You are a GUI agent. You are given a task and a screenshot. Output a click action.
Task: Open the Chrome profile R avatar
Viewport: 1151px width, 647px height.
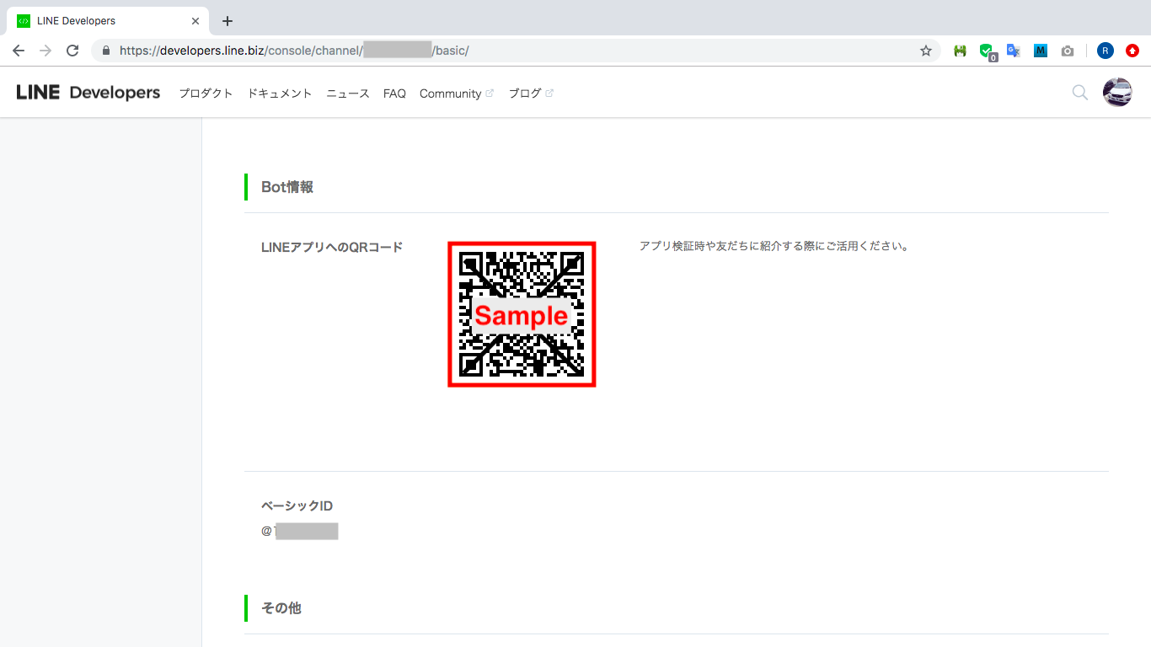tap(1105, 51)
